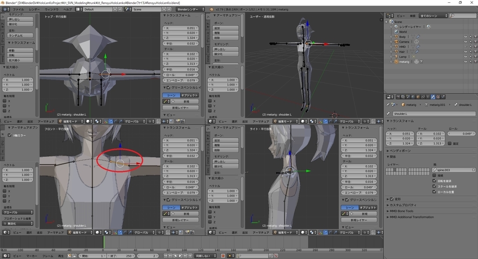
Task: Toggle visibility eye for Body object
Action: tap(466, 37)
